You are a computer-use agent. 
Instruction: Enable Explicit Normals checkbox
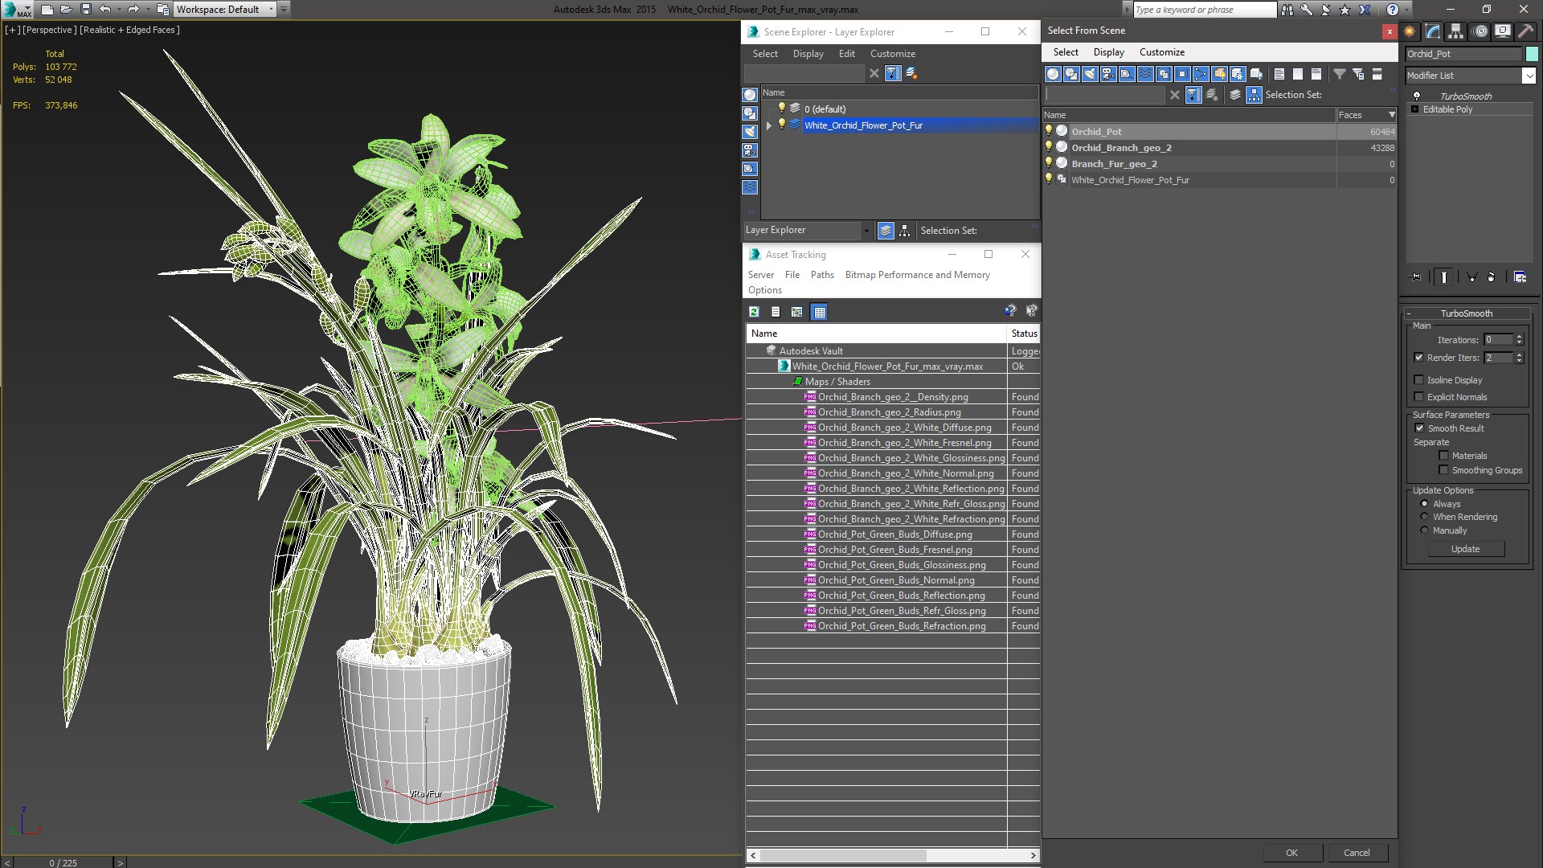click(1418, 397)
